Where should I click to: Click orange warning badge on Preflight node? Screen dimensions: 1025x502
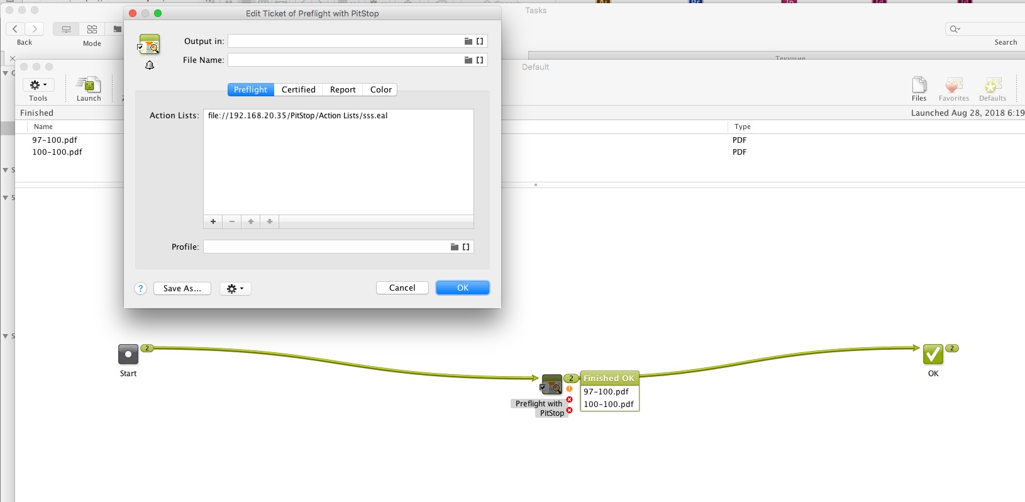[x=570, y=389]
